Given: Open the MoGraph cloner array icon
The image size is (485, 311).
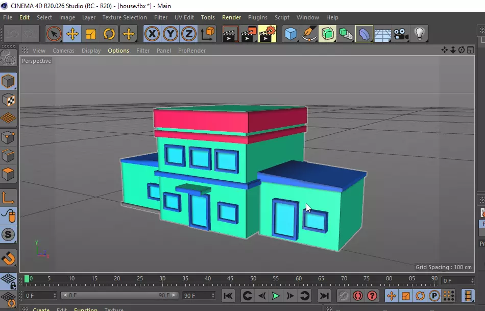Looking at the screenshot, I should 346,34.
